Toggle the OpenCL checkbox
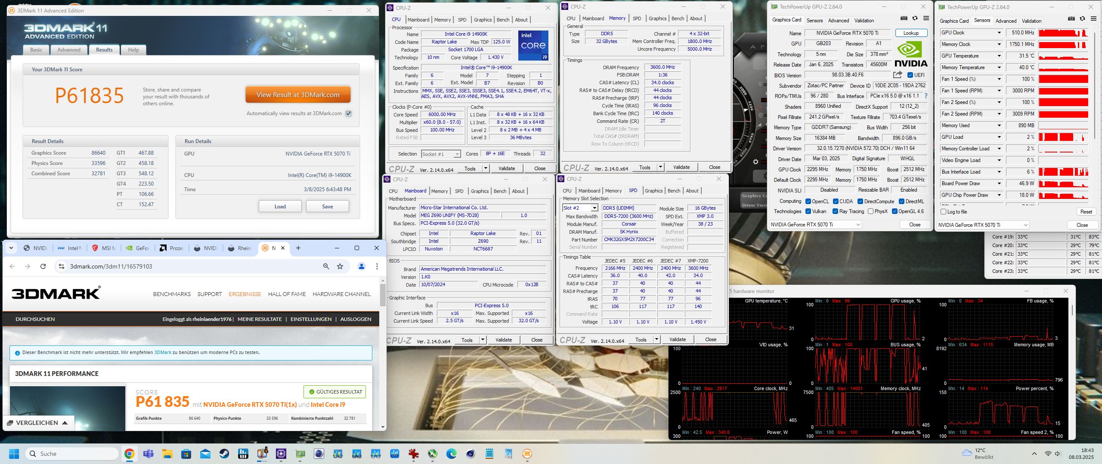The image size is (1102, 464). [x=808, y=201]
